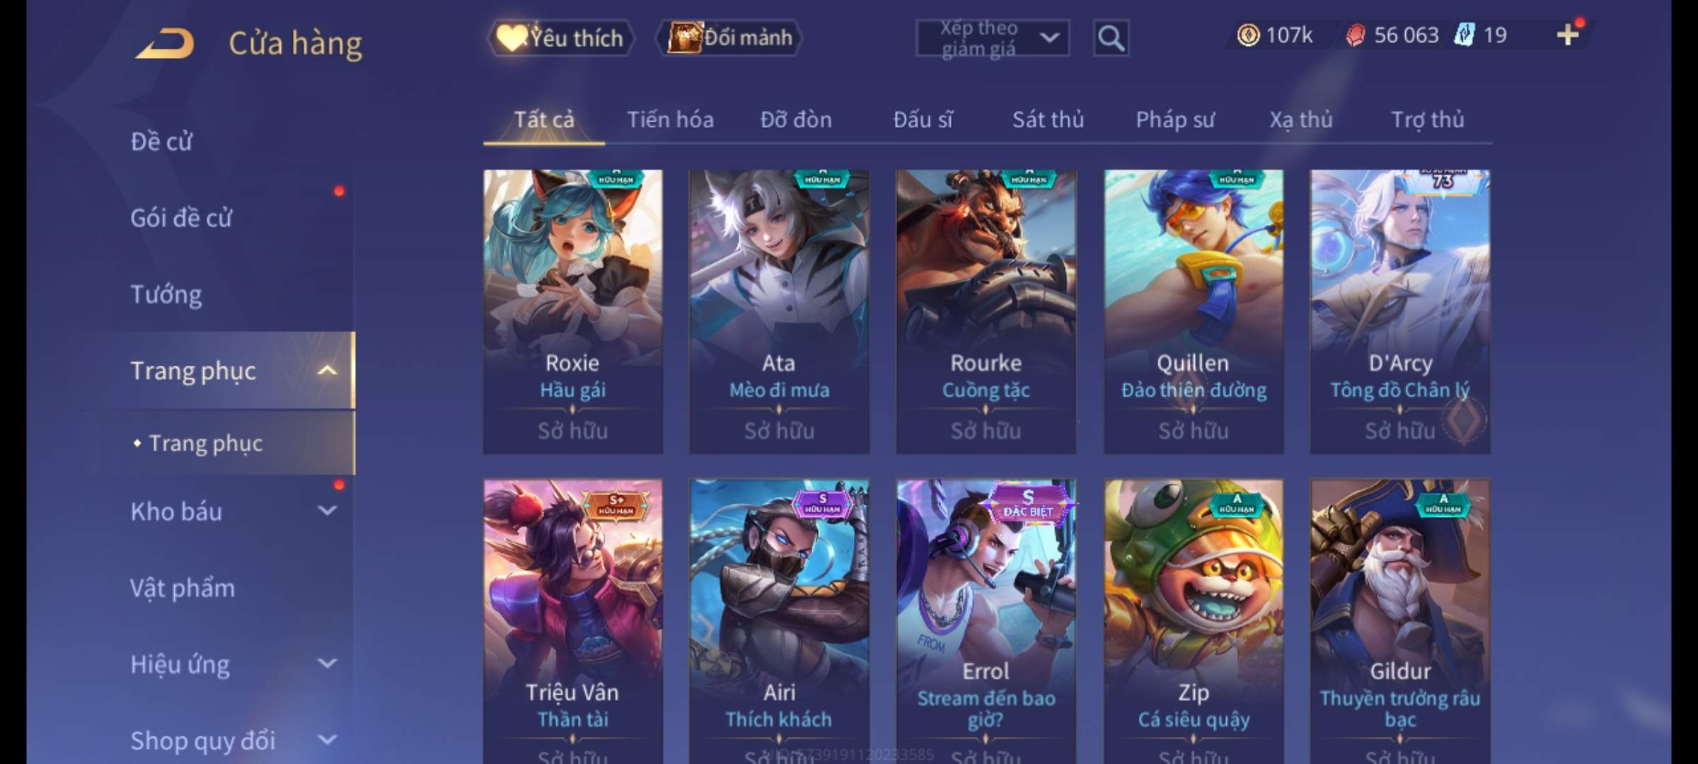Screen dimensions: 1698x764
Task: Open the search magnifier icon
Action: 1111,38
